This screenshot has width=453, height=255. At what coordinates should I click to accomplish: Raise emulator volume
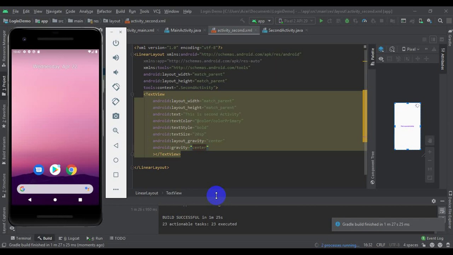[x=116, y=57]
